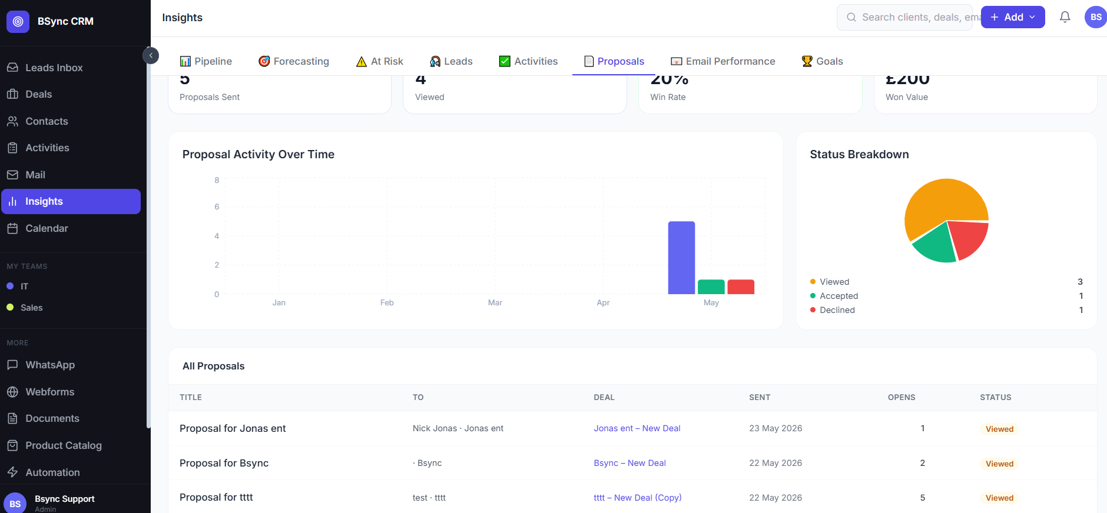Click the BSync CRM logo icon

tap(18, 21)
